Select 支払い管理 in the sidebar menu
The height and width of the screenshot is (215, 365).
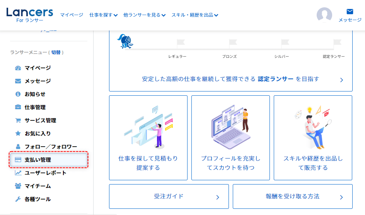coord(48,160)
